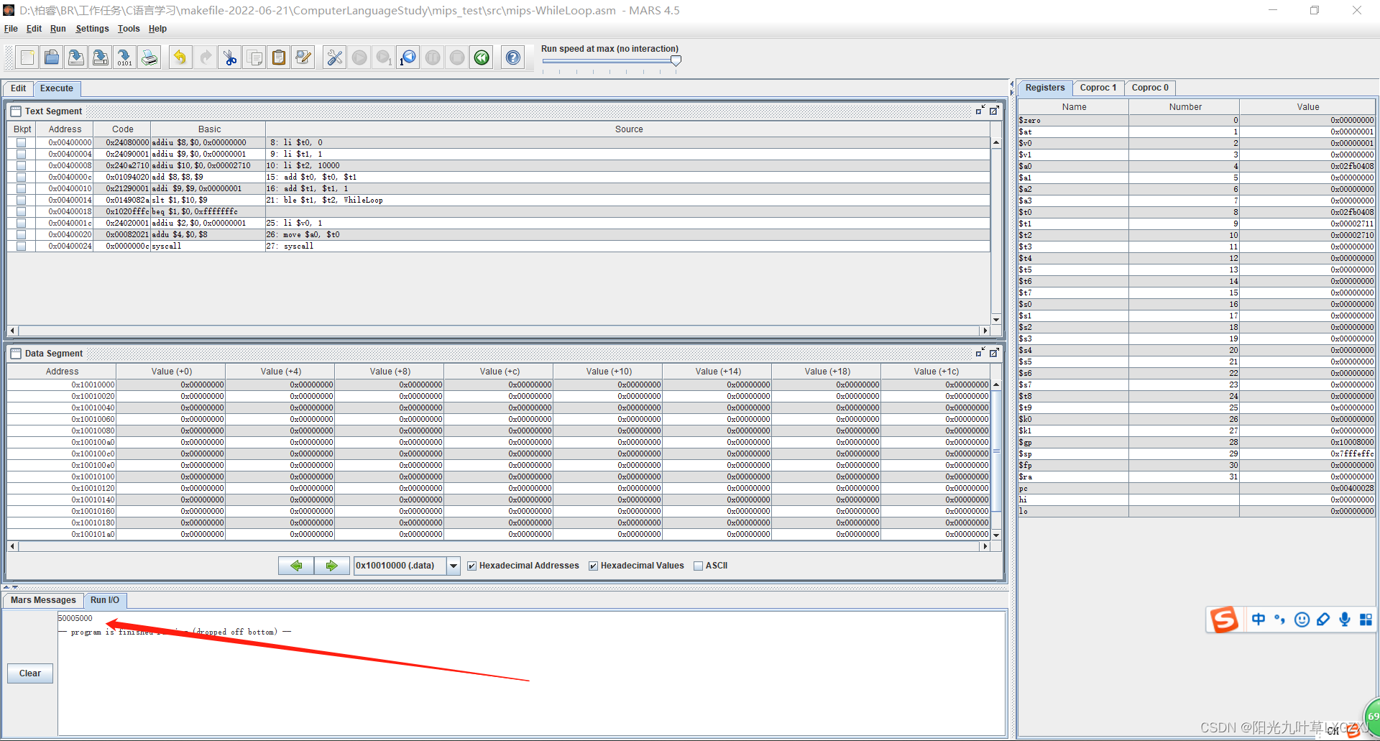Set breakpoint at address 0x00400014
The height and width of the screenshot is (741, 1380).
point(22,200)
